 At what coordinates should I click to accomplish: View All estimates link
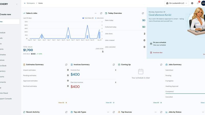point(63,103)
